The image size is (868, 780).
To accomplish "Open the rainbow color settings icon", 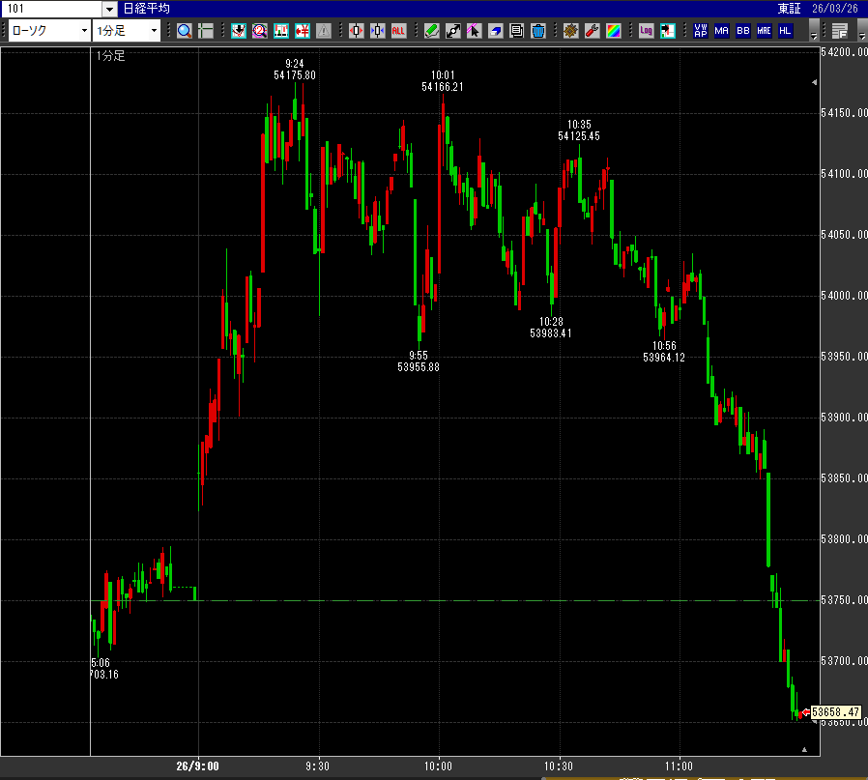I will pos(614,31).
